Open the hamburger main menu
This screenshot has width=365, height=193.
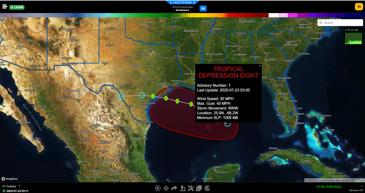tap(5, 6)
